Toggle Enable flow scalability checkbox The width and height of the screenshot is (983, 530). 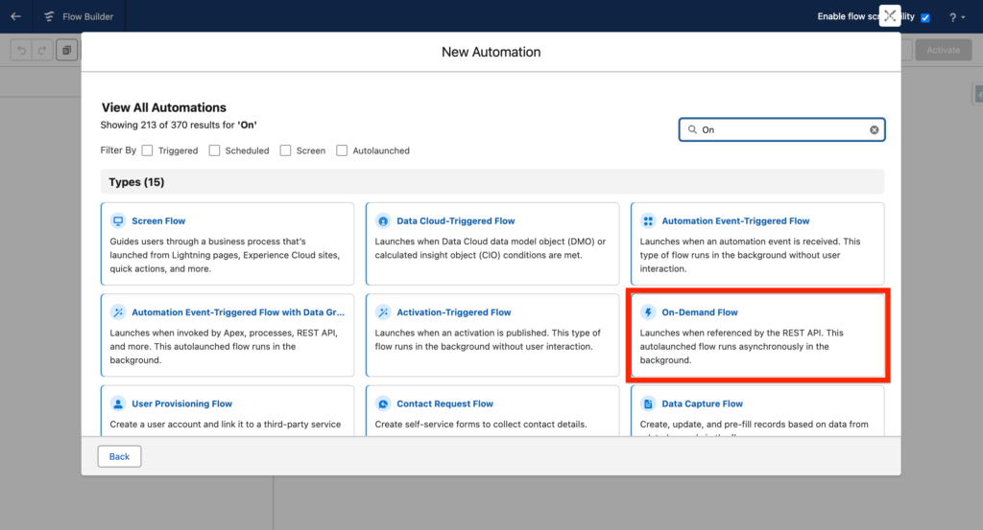[x=925, y=17]
